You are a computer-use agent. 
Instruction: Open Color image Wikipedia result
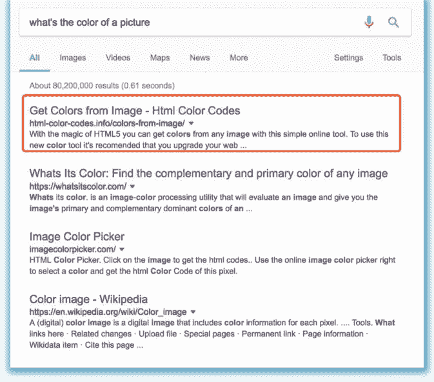click(89, 299)
